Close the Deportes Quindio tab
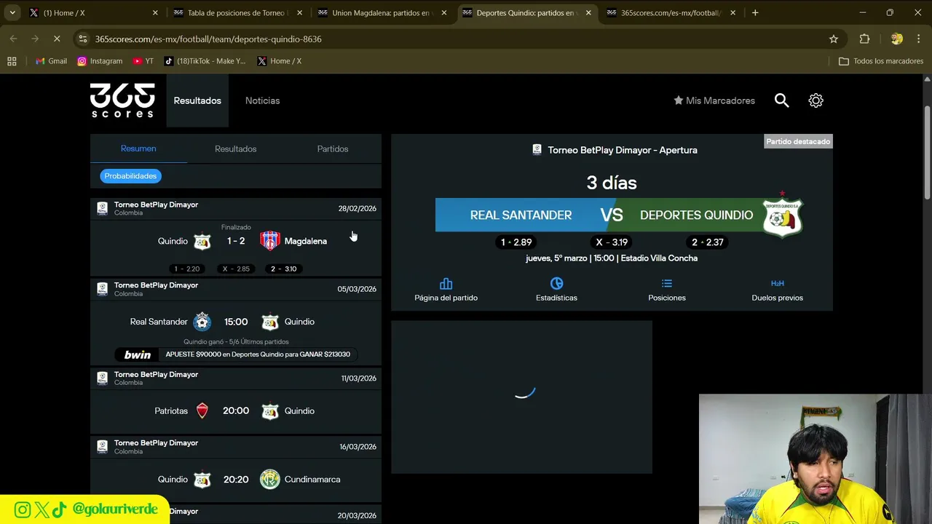This screenshot has height=524, width=932. point(588,12)
